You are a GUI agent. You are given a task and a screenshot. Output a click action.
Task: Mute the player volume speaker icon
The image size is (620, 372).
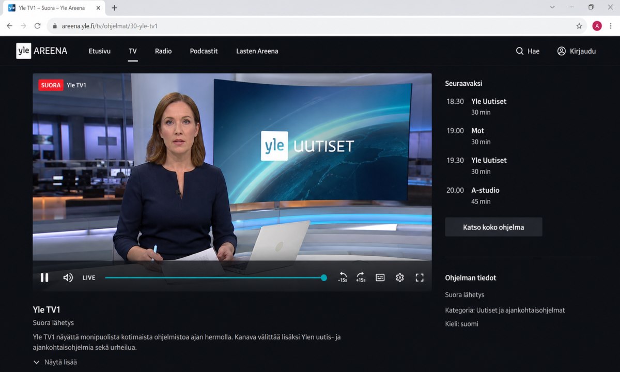click(x=68, y=277)
